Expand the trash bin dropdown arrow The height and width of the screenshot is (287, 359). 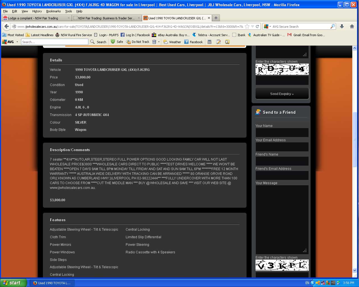[x=159, y=42]
